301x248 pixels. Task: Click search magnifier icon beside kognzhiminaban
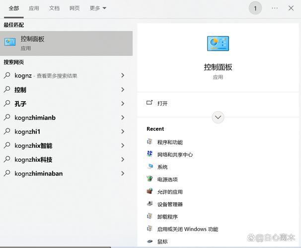7,174
